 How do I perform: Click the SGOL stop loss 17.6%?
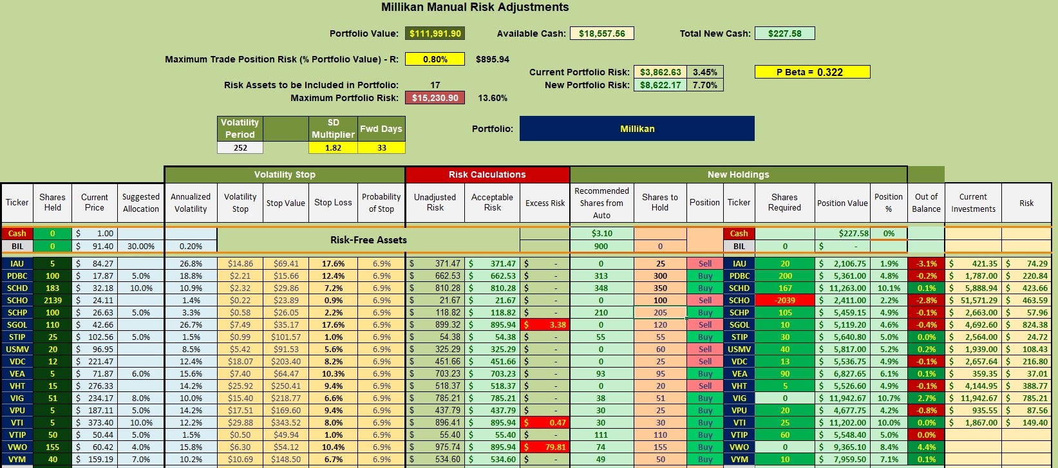[x=333, y=324]
